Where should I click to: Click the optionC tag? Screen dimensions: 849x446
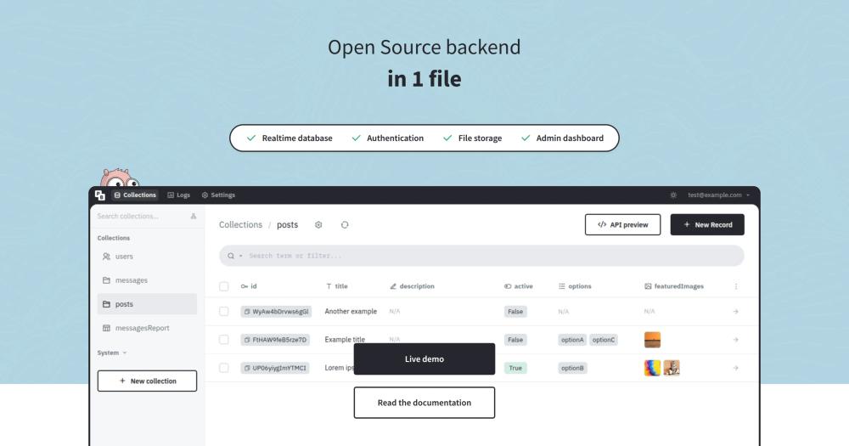click(603, 340)
